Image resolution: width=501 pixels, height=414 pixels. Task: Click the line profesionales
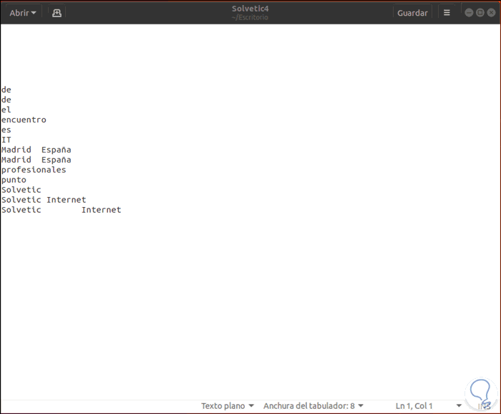[34, 170]
